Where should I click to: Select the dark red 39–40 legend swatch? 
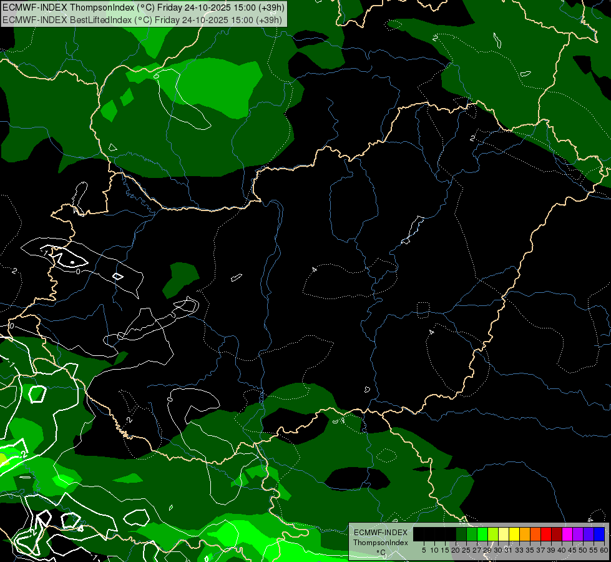click(x=557, y=535)
